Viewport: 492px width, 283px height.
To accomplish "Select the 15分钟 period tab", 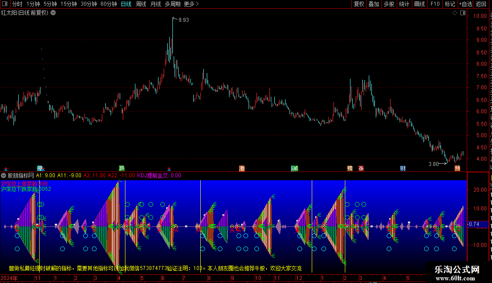I will [x=69, y=4].
